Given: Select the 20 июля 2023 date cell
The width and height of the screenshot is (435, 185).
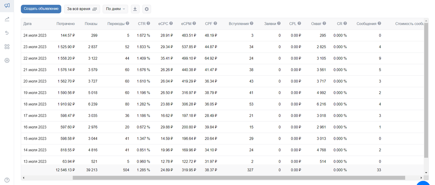Looking at the screenshot, I should [35, 81].
